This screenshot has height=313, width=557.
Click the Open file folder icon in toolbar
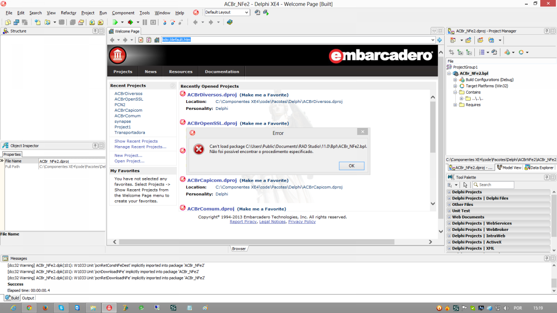[x=47, y=22]
